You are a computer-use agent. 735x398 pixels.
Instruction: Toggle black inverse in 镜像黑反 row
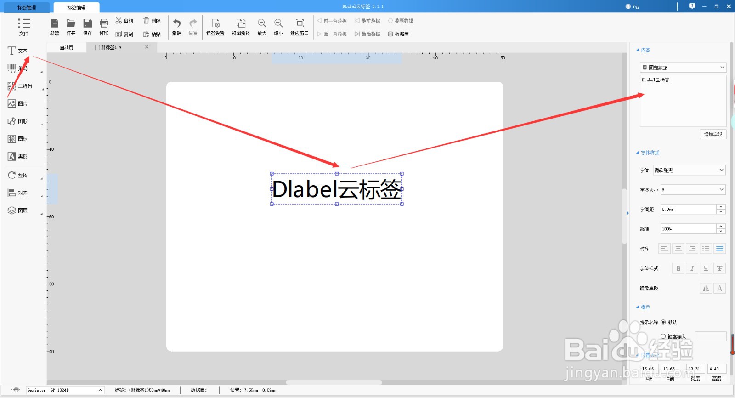[x=720, y=288]
